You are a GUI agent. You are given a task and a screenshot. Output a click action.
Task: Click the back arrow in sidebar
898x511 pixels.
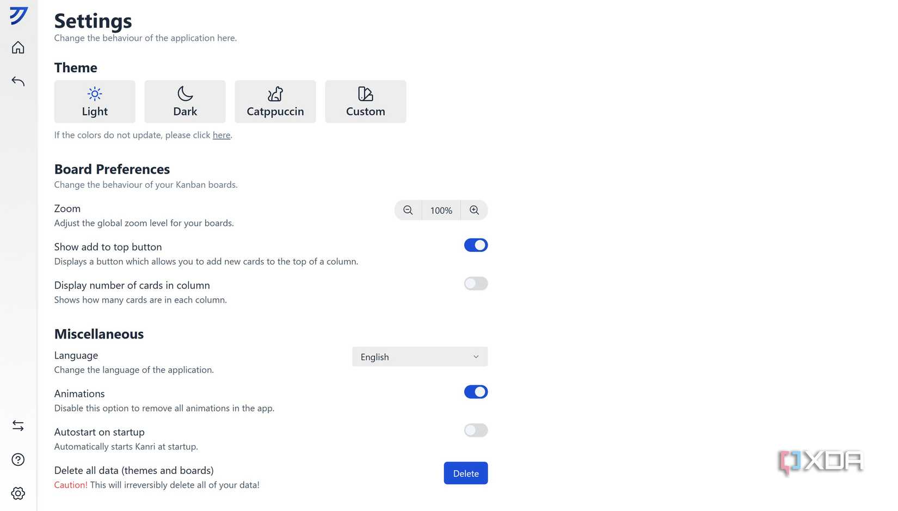pos(18,81)
